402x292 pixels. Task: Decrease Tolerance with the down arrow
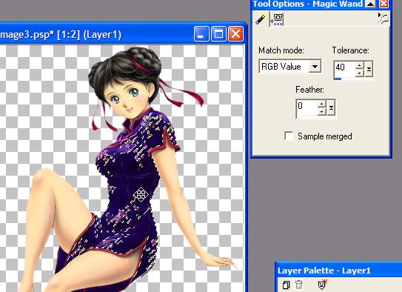coord(360,73)
